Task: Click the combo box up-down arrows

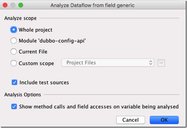Action: coord(150,63)
